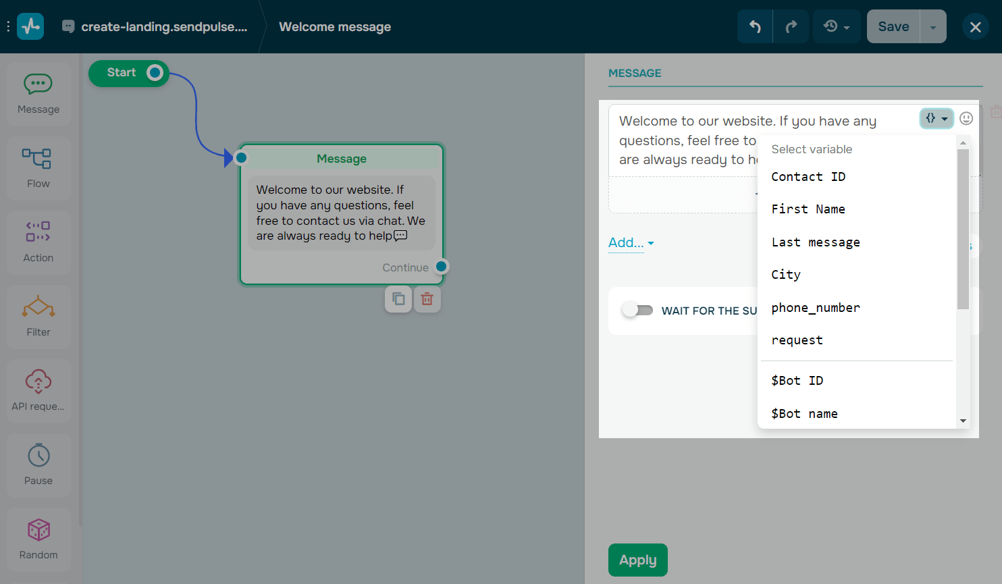This screenshot has height=584, width=1002.
Task: Open the emoji picker in the message editor
Action: point(966,118)
